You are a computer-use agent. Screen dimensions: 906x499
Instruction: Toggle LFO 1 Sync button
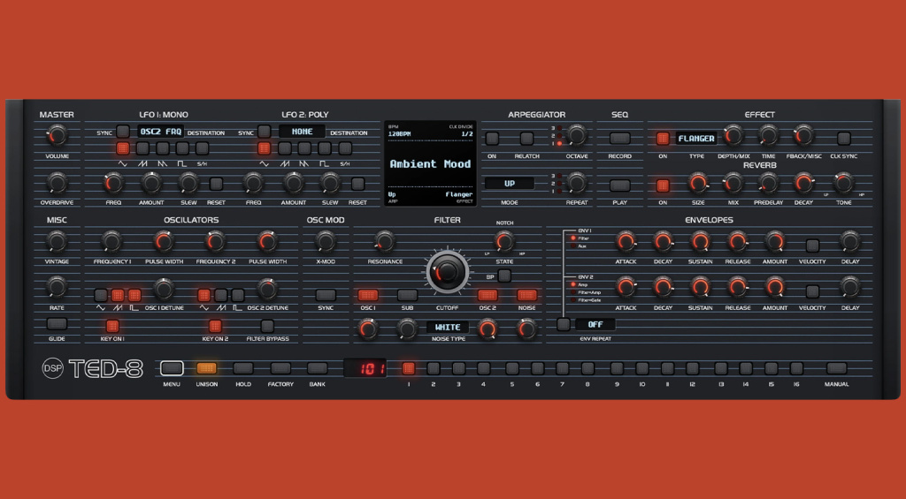point(122,132)
